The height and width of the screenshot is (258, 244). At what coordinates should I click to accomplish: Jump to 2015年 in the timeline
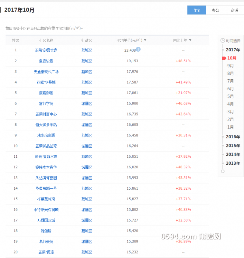[233, 146]
